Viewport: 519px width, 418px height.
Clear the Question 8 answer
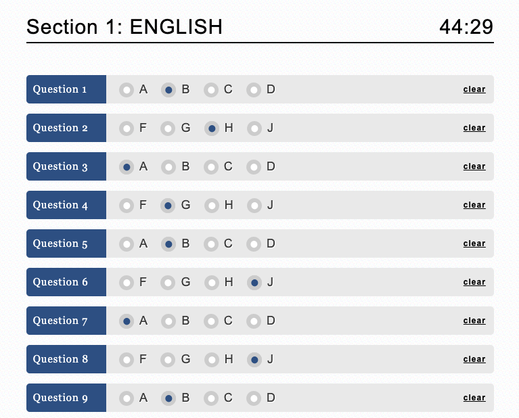474,359
